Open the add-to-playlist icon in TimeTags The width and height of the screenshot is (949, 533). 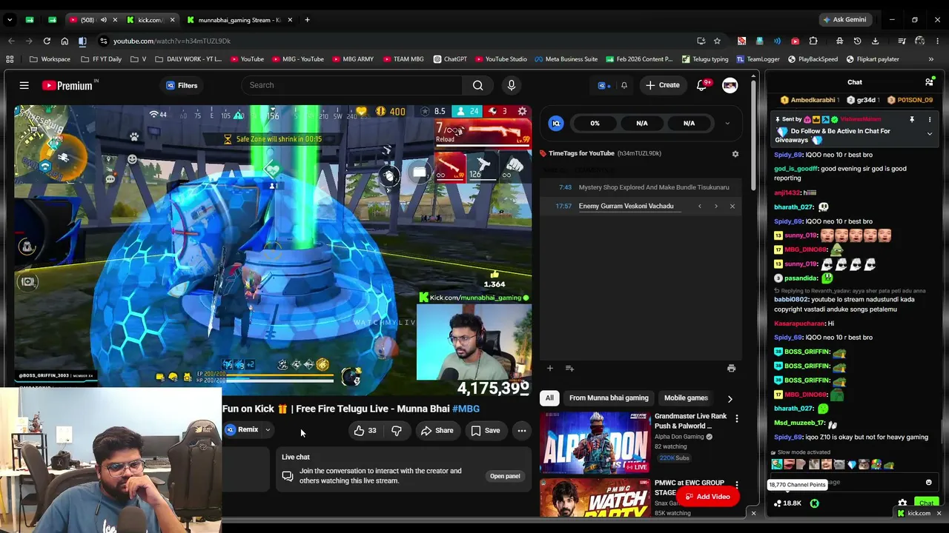coord(569,369)
